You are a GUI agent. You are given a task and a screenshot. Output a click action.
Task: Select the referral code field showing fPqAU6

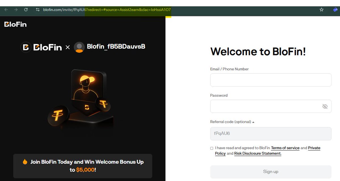point(271,133)
